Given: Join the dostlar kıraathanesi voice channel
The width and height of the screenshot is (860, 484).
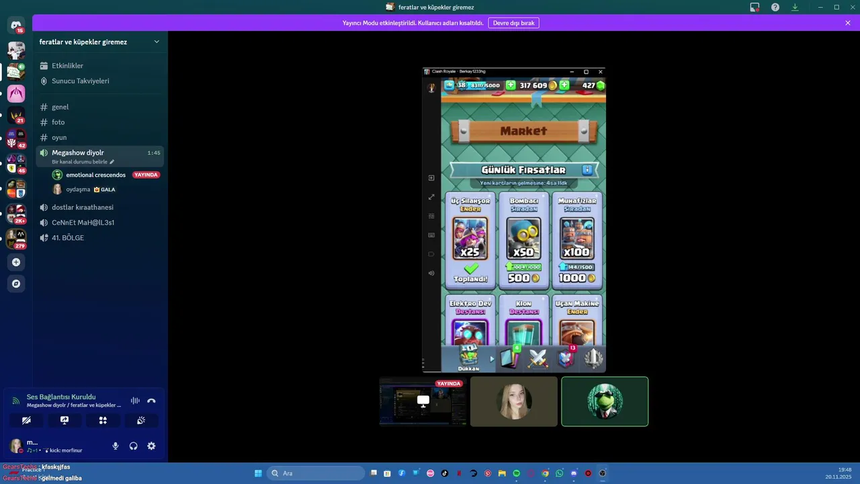Looking at the screenshot, I should coord(99,207).
